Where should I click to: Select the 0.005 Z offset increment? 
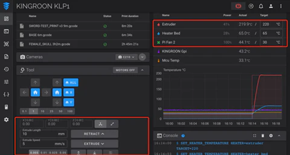[x=34, y=153]
